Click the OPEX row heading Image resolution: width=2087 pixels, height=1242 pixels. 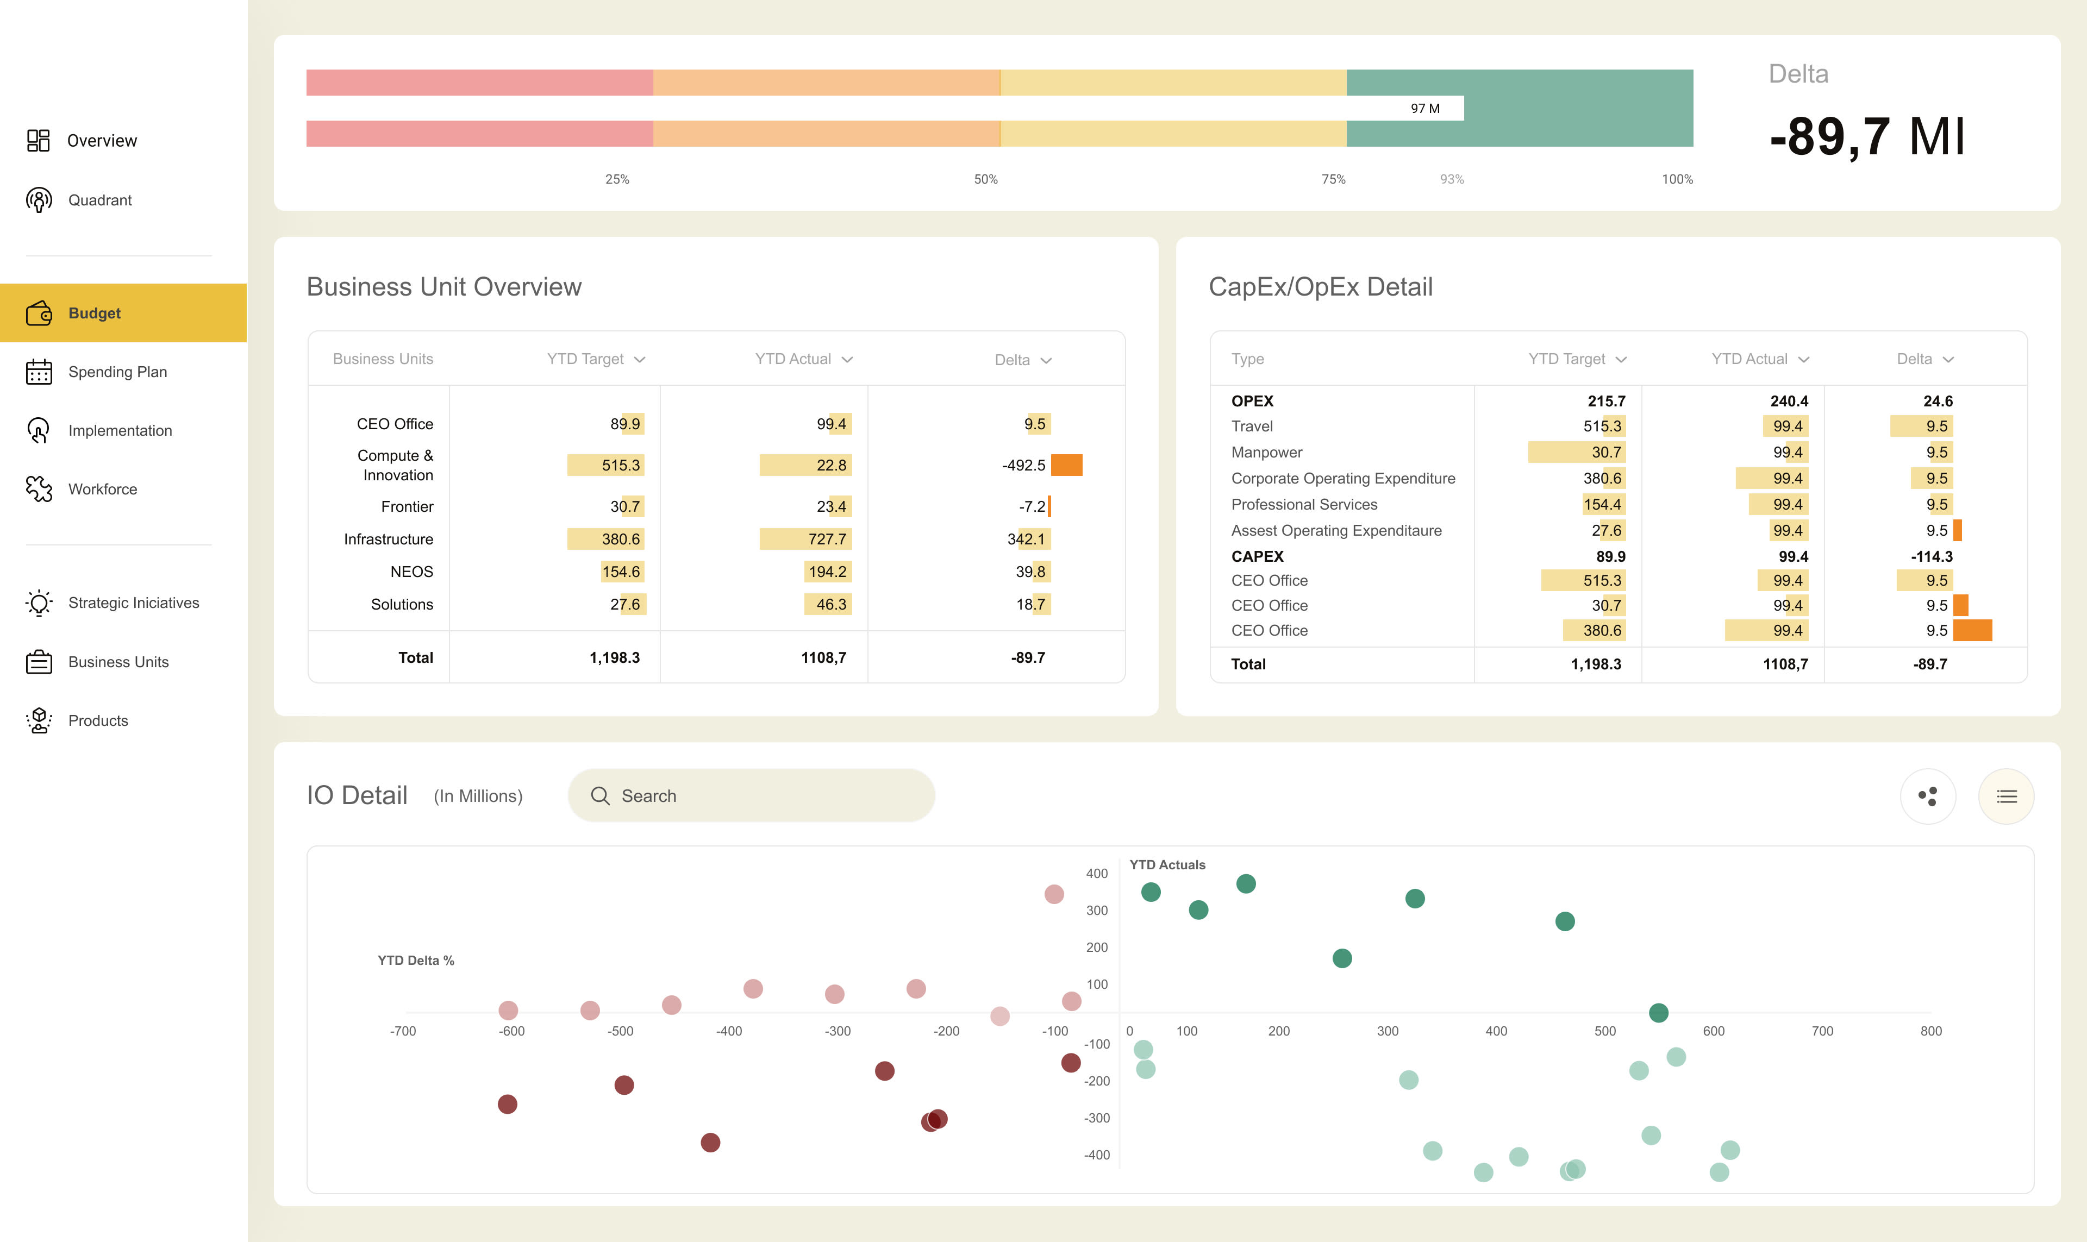coord(1252,401)
